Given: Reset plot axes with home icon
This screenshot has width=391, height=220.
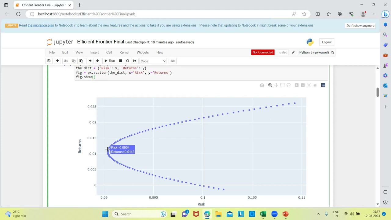Looking at the screenshot, I should point(315,85).
